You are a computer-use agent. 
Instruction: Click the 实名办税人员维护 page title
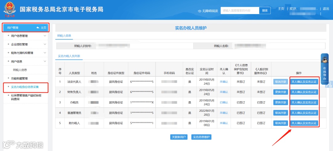click(x=191, y=28)
